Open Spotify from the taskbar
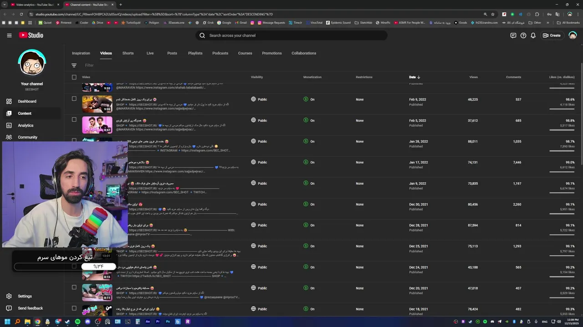This screenshot has height=327, width=583. pos(77,322)
